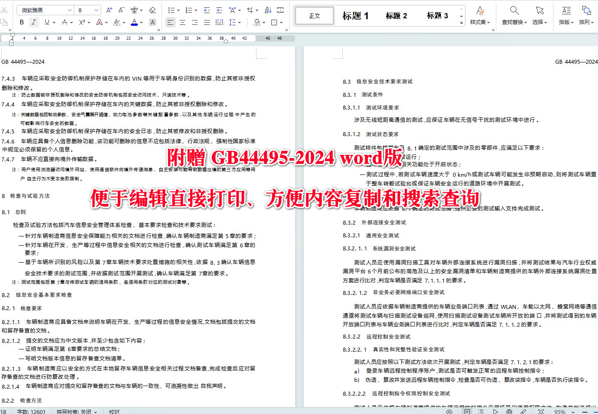Insert a bulleted list
The width and height of the screenshot is (598, 414).
[x=171, y=10]
